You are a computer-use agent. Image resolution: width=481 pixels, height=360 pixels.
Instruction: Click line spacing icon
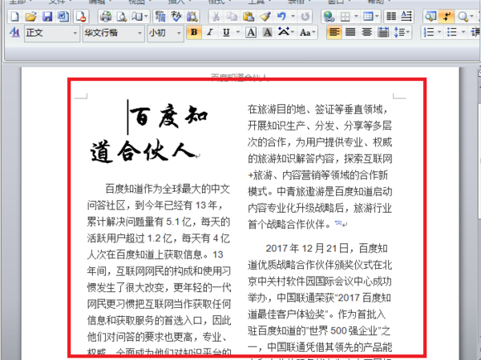point(399,32)
